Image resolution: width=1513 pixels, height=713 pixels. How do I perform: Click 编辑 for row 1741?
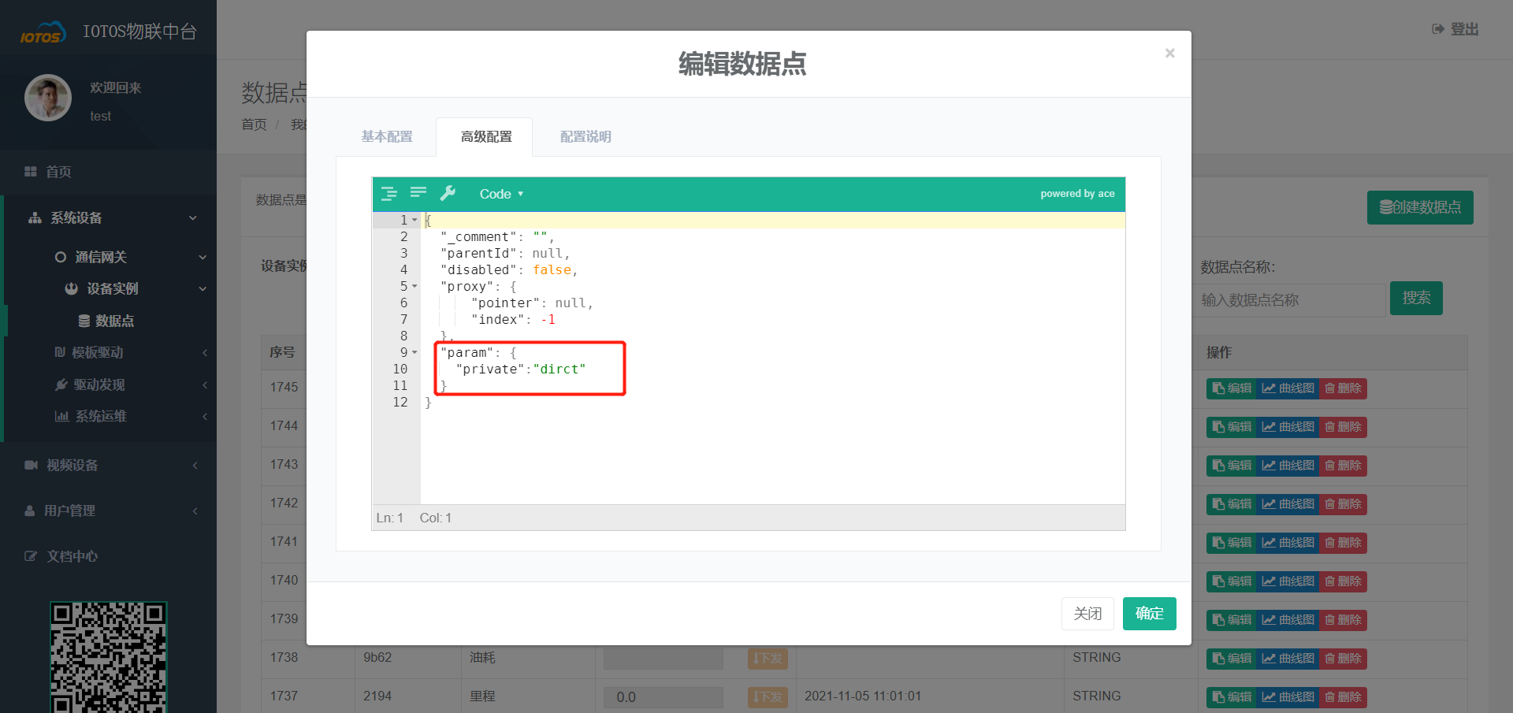pos(1232,543)
